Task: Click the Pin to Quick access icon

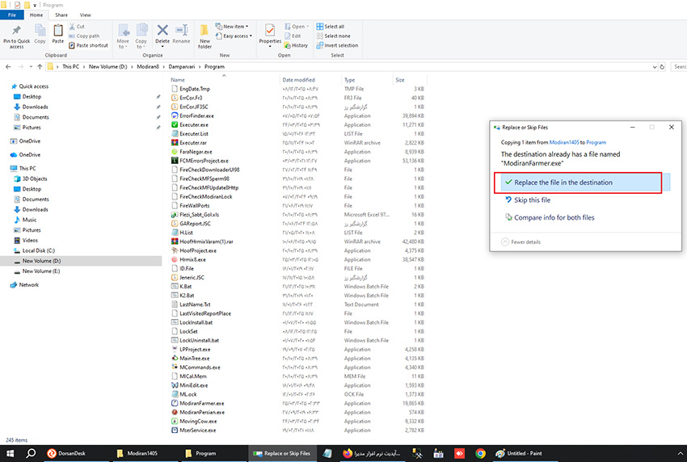Action: click(x=16, y=34)
